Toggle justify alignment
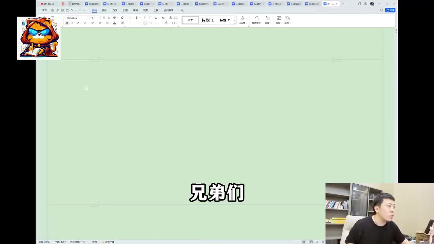This screenshot has height=244, width=434. coord(145,23)
